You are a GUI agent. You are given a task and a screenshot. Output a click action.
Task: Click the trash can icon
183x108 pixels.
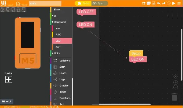tap(174, 97)
